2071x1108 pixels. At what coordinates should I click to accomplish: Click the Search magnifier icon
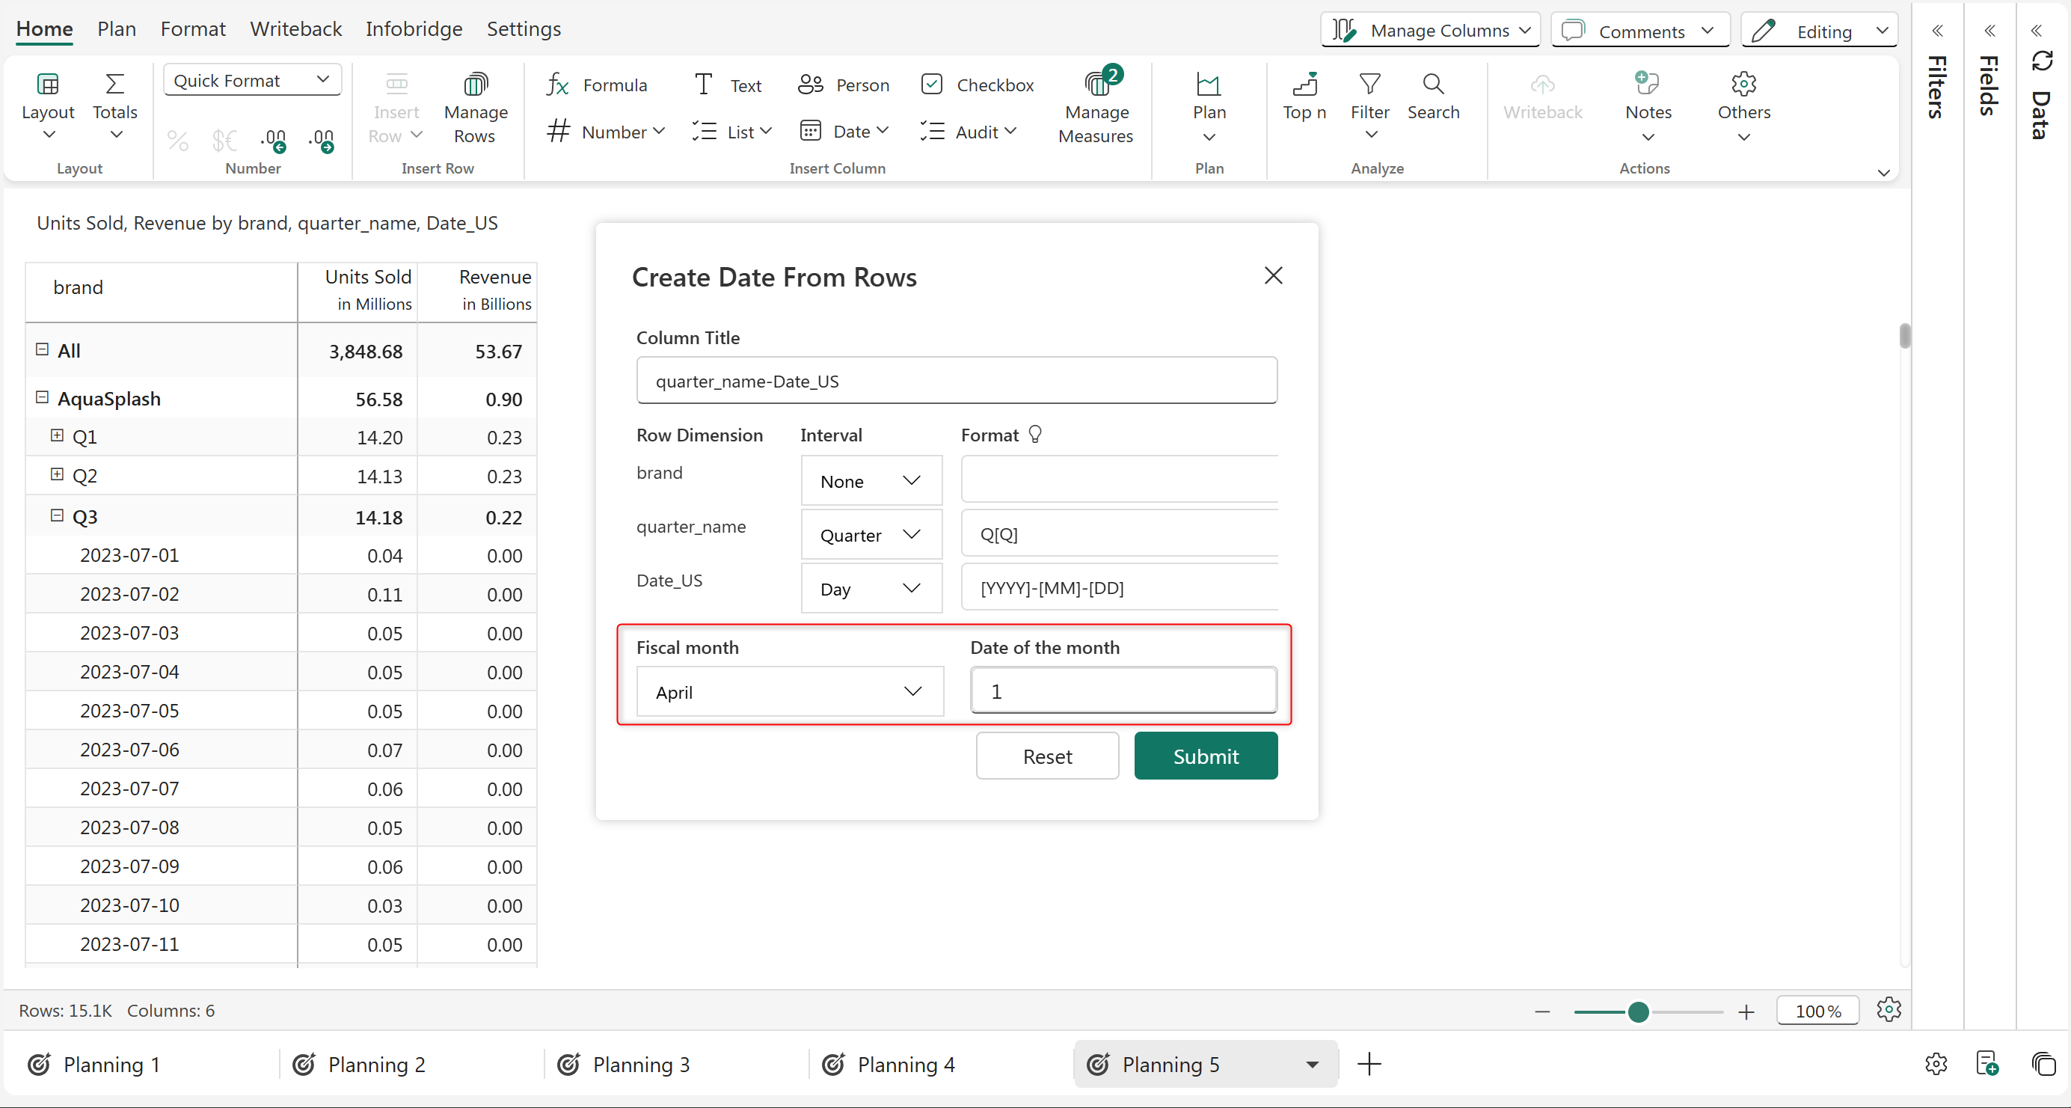(x=1433, y=85)
